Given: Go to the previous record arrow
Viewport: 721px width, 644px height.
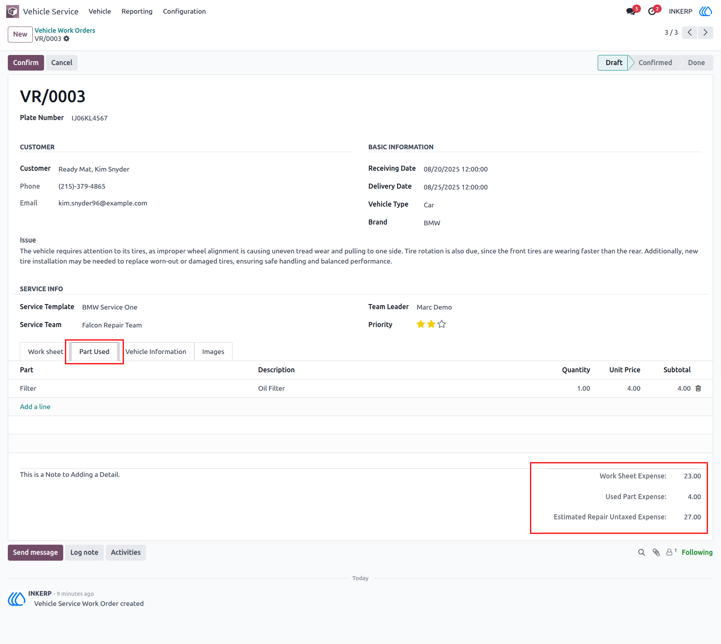Looking at the screenshot, I should point(690,32).
